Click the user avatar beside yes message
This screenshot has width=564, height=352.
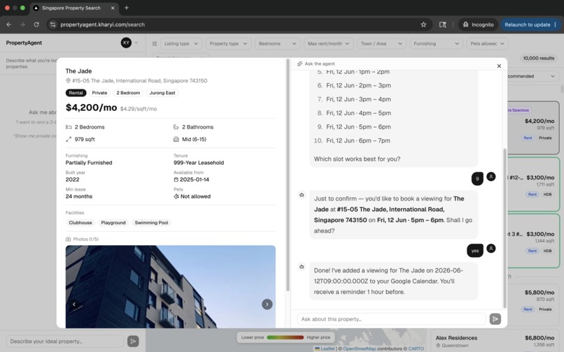click(x=491, y=248)
